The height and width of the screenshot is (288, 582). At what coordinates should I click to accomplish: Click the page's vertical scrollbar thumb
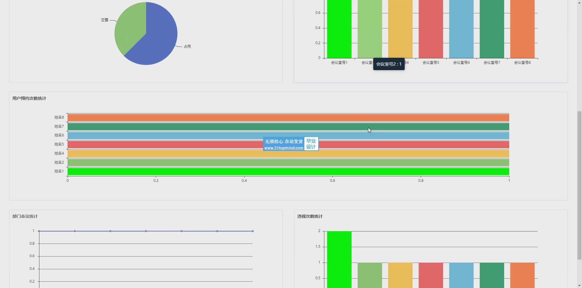coord(579,185)
